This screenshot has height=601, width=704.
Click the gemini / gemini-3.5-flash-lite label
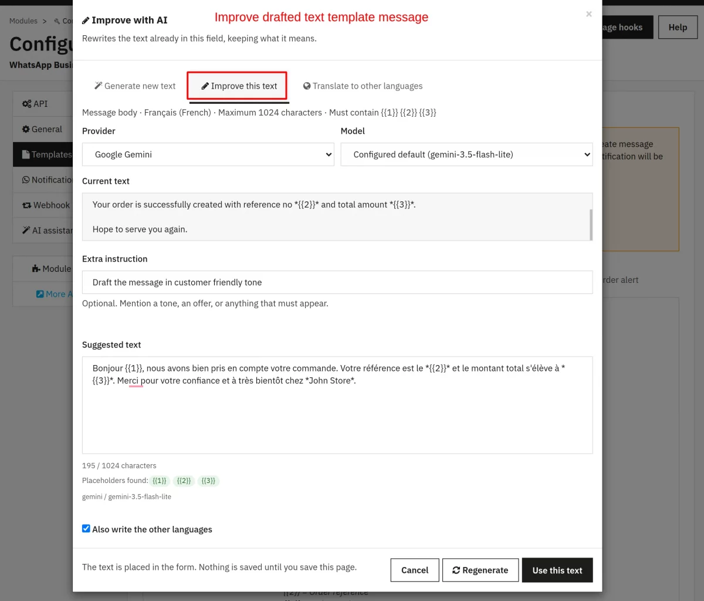[127, 497]
